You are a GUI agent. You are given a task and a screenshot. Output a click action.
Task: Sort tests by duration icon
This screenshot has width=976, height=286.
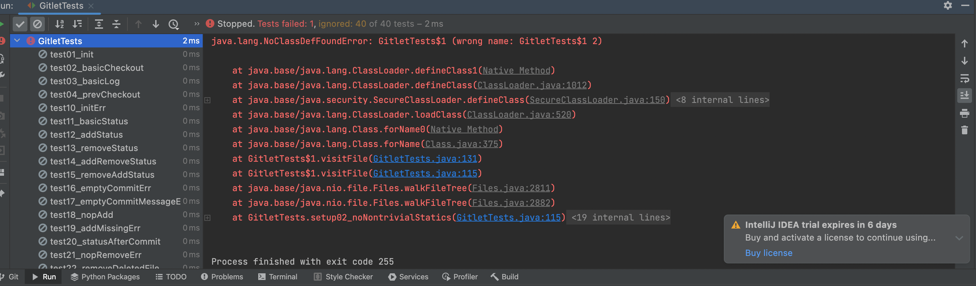pyautogui.click(x=77, y=24)
